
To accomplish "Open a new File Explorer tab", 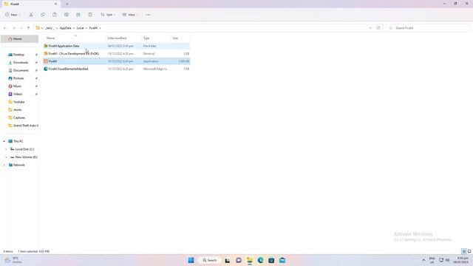I will [x=67, y=4].
